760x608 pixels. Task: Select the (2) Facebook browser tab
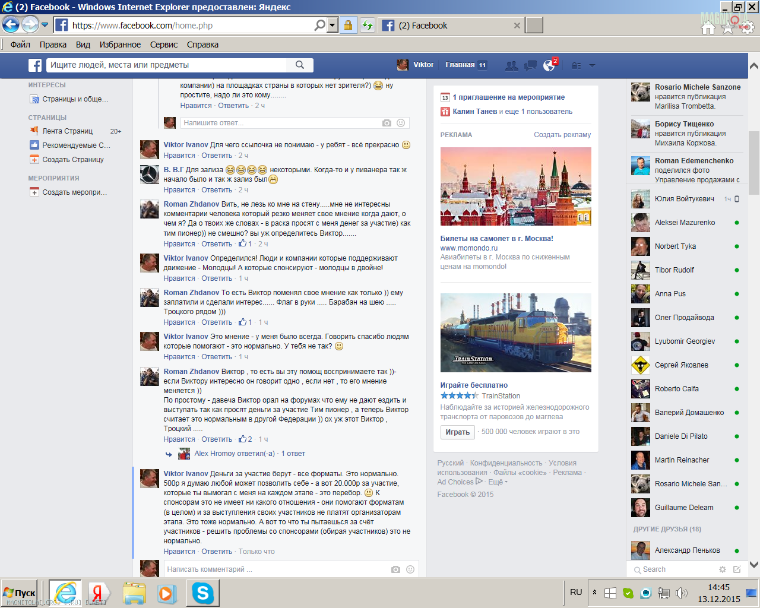[451, 26]
